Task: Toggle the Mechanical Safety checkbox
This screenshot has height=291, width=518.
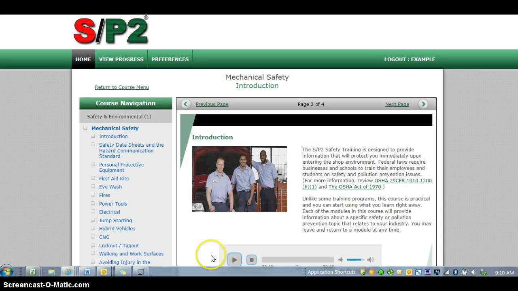Action: click(85, 128)
